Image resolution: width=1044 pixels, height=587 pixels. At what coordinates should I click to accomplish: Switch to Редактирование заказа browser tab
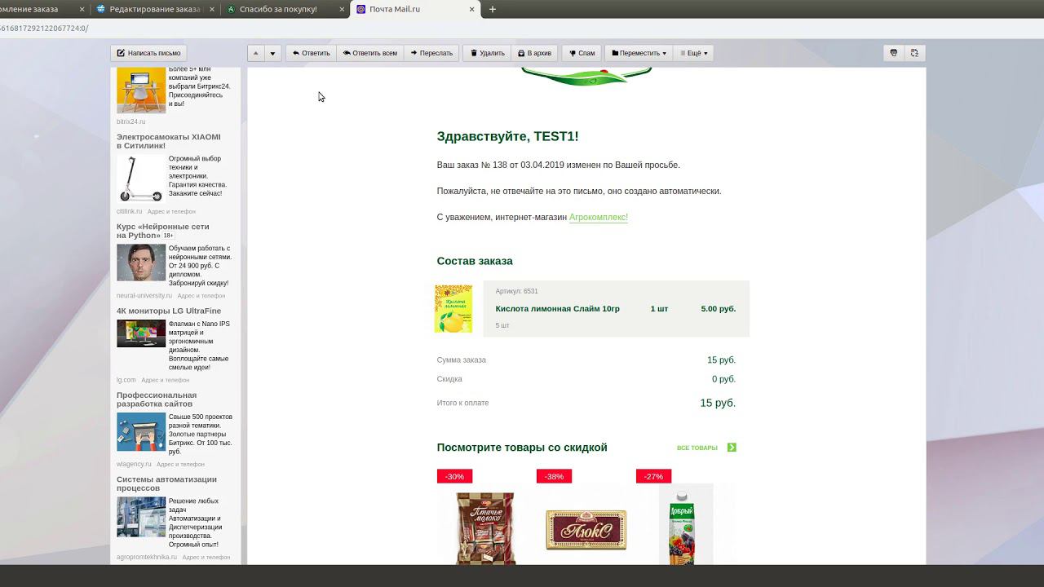[155, 9]
